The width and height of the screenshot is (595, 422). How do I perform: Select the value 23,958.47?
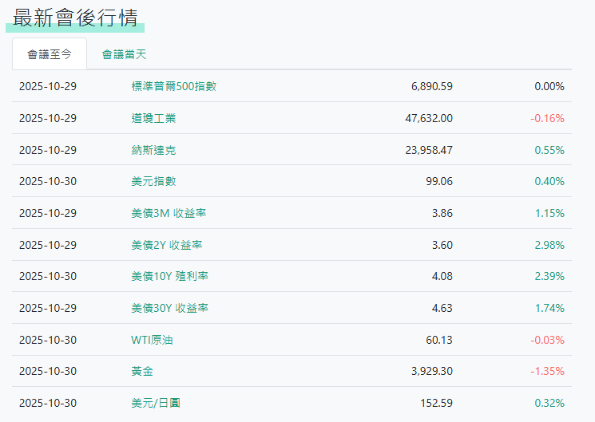point(429,150)
